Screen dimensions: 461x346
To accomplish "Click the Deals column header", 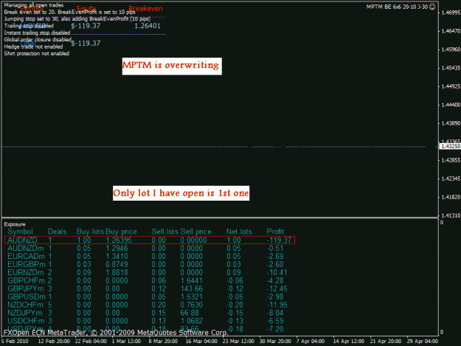I will click(x=57, y=232).
